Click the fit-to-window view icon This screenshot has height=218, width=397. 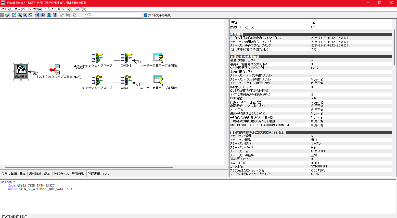tap(14, 15)
